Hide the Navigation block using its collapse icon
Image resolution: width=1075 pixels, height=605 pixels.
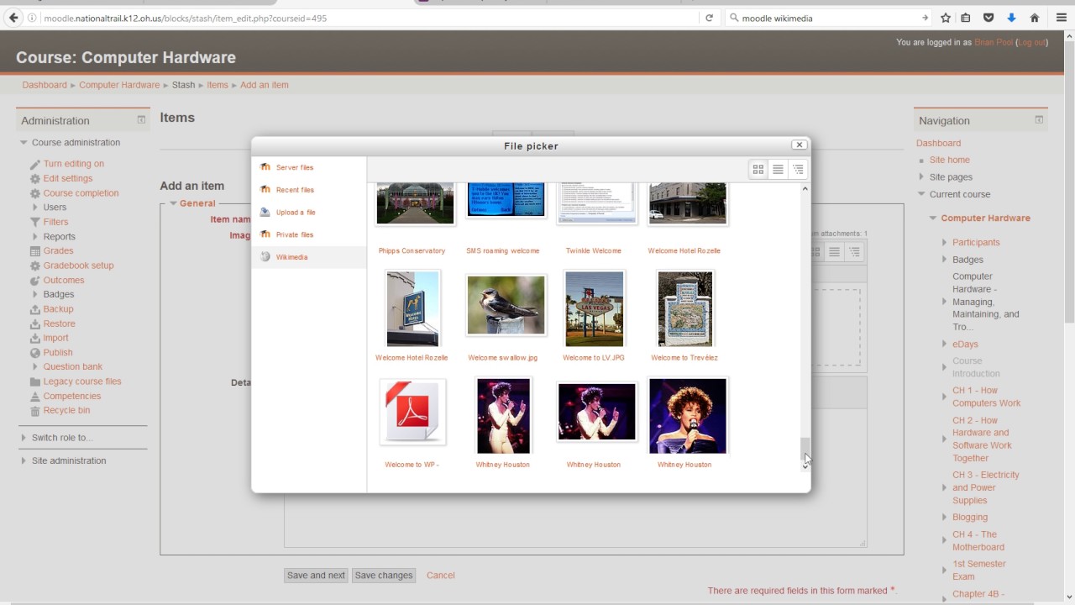tap(1039, 120)
